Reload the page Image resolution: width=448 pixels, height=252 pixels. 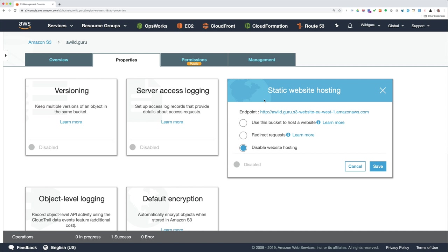(x=15, y=10)
